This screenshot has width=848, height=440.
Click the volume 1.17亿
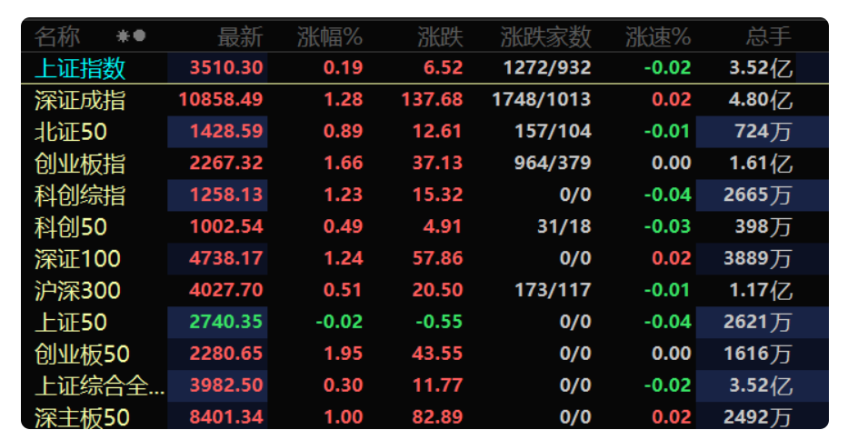761,290
